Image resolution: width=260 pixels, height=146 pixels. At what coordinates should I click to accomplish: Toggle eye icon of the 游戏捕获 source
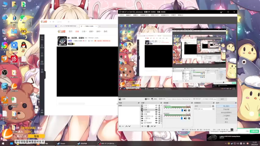156,112
